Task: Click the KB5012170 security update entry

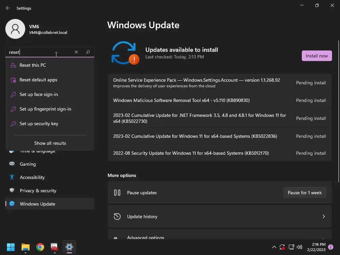Action: (x=220, y=153)
